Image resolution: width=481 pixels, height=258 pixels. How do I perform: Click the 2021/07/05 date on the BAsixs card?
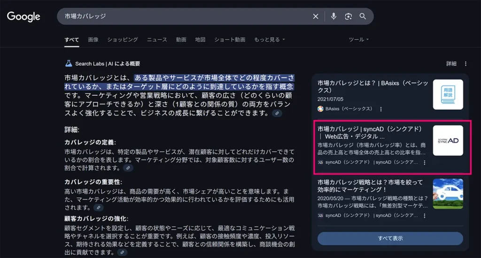pyautogui.click(x=330, y=99)
